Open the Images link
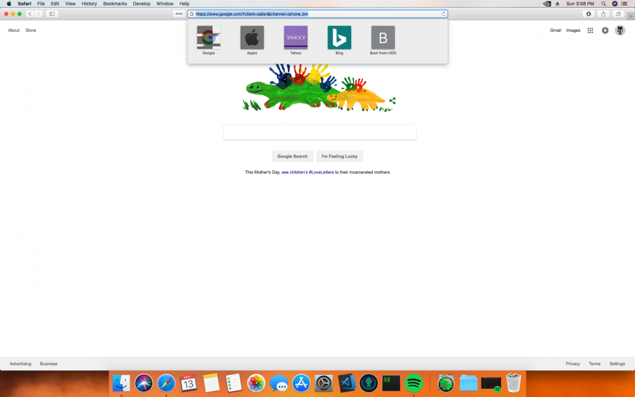The height and width of the screenshot is (397, 635). click(573, 30)
